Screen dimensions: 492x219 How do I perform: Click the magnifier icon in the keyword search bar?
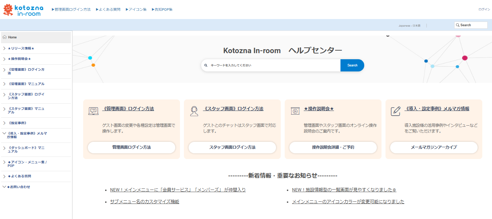click(206, 65)
